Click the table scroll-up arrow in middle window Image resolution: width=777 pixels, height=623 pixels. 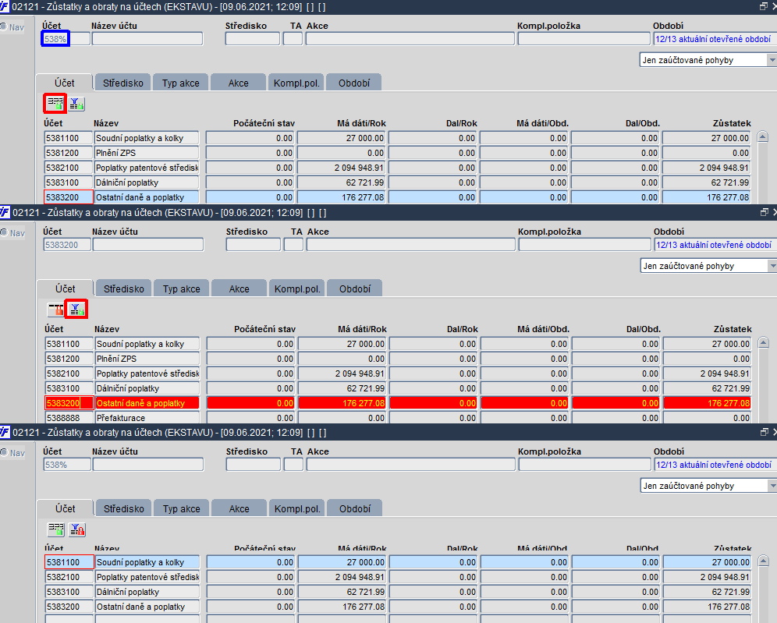tap(764, 342)
